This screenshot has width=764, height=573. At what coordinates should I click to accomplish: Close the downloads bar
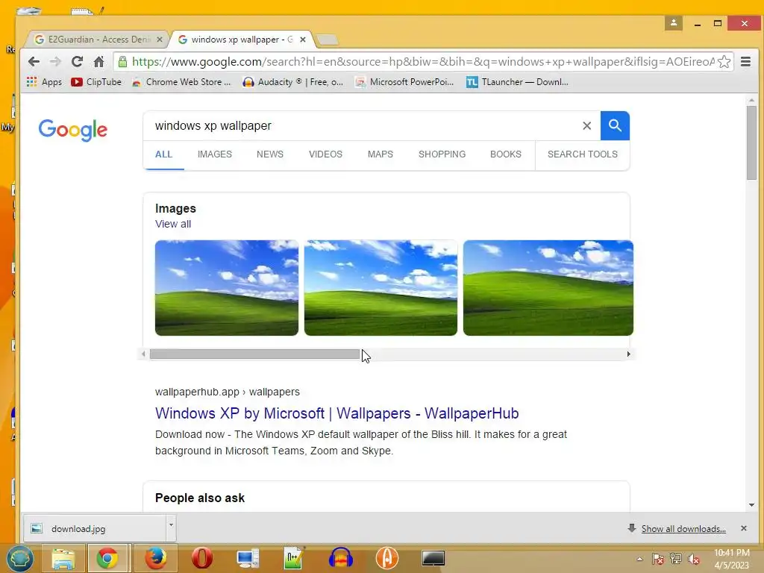click(744, 529)
